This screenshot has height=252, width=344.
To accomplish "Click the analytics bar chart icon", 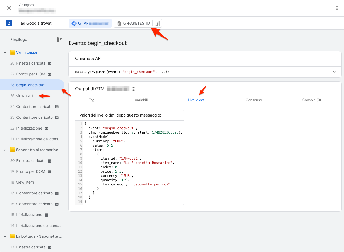I will coord(157,23).
